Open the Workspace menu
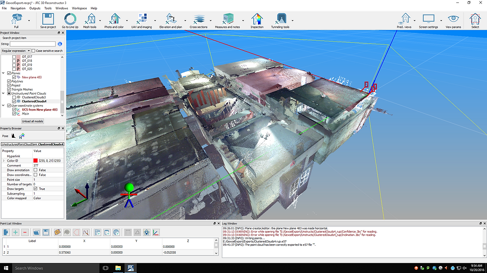Screen dimensions: 487x273 [x=79, y=8]
